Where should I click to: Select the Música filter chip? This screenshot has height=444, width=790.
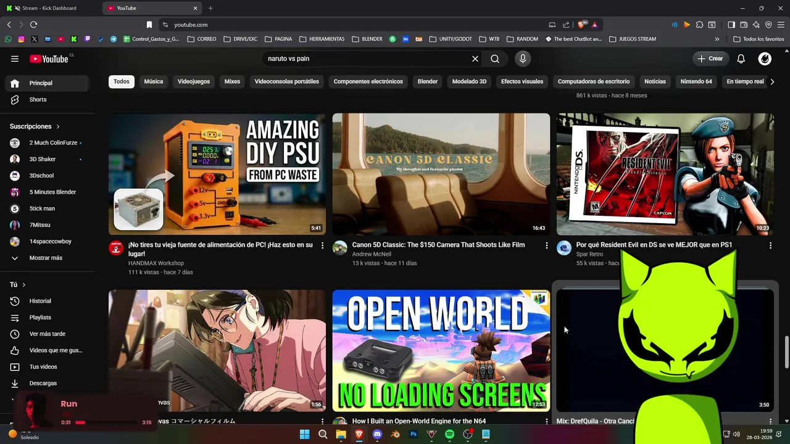(x=154, y=81)
